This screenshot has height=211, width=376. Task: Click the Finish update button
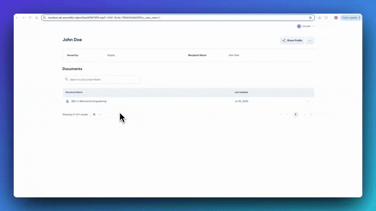[x=350, y=18]
